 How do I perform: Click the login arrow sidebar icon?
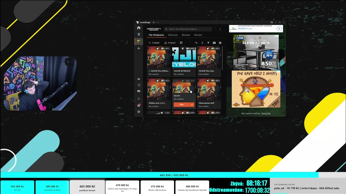pos(139,85)
